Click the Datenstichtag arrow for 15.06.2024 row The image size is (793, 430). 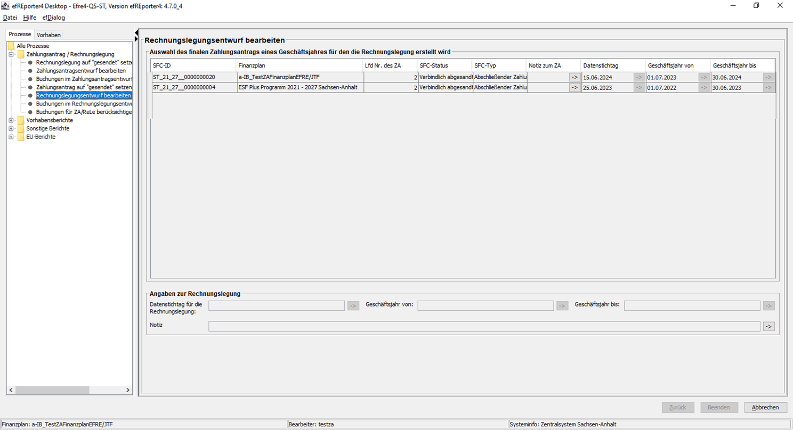pos(639,77)
